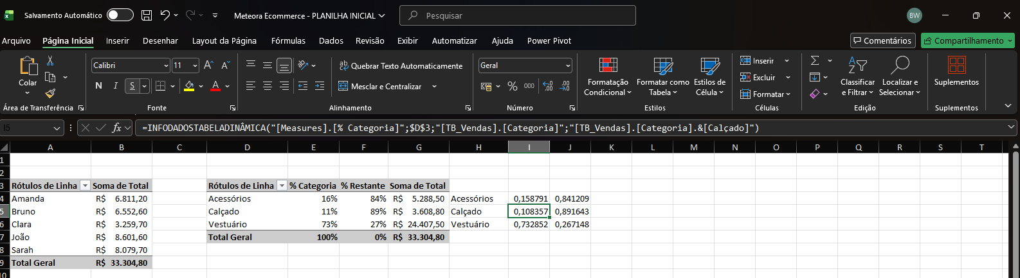
Task: Click the red font color button
Action: 215,86
